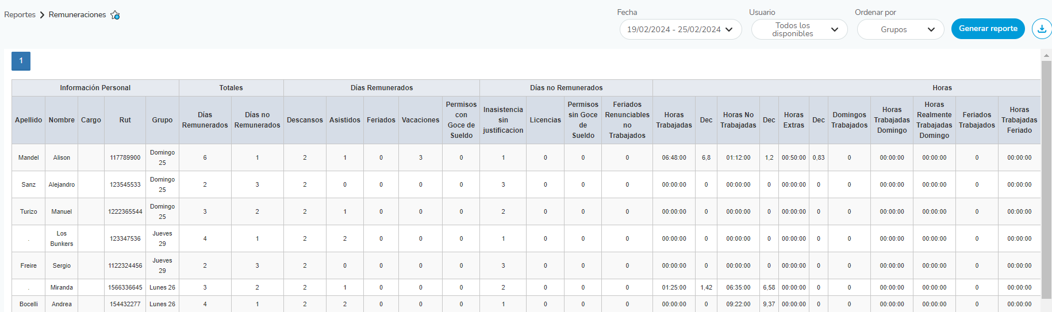Click the Rut column header

[x=125, y=120]
